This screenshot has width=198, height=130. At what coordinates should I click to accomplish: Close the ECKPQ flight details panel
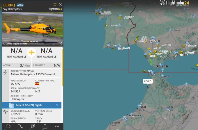(x=60, y=4)
